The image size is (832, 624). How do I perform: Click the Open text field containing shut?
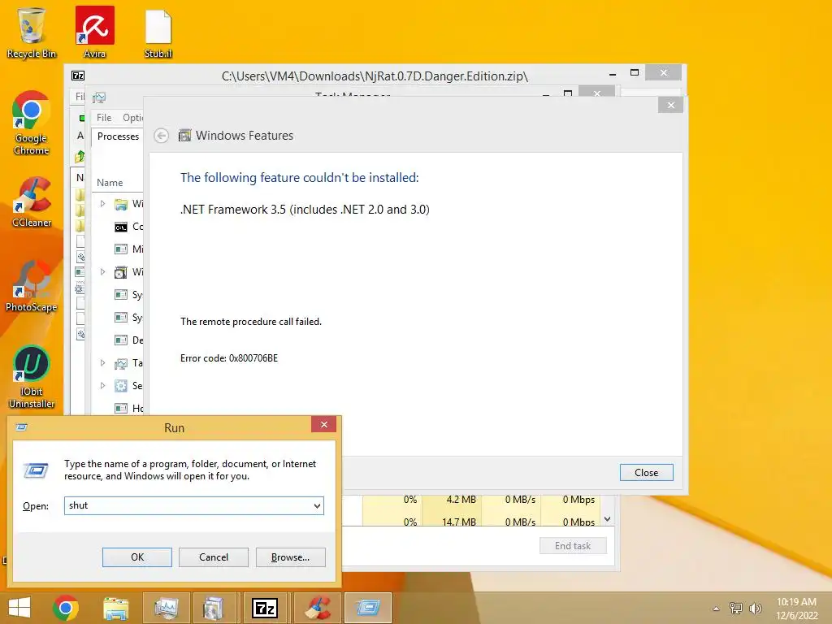coord(188,505)
